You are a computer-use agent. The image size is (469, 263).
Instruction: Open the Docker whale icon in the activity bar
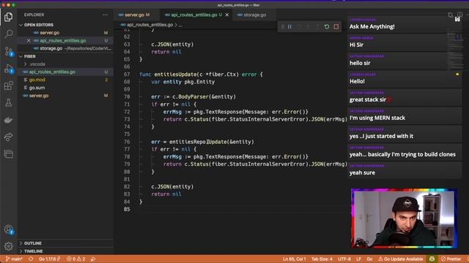click(8, 120)
